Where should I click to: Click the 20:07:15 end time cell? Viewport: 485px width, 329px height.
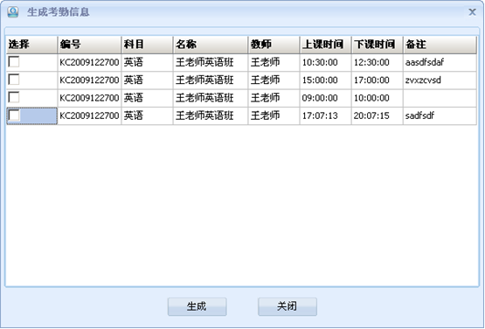click(378, 116)
